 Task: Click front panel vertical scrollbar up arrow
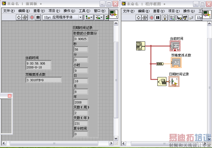[x=116, y=23]
